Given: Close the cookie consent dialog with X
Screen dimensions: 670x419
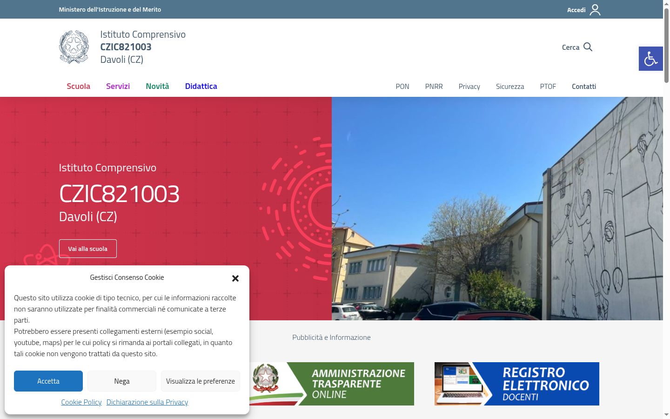Looking at the screenshot, I should pos(235,278).
